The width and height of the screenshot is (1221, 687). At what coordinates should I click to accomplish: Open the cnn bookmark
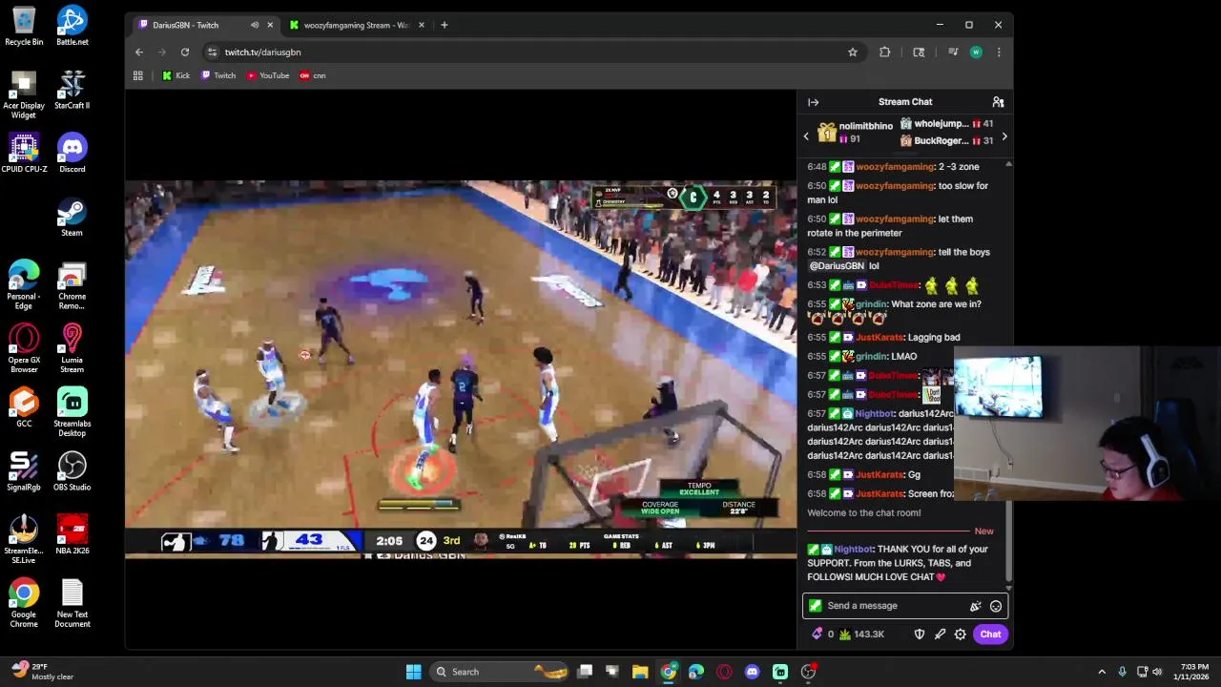[x=313, y=75]
